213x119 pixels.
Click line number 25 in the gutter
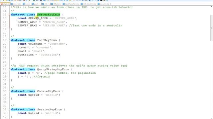click(x=5, y=62)
